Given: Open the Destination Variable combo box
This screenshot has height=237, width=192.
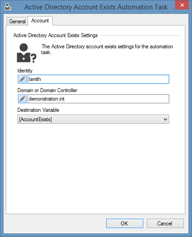Looking at the screenshot, I should (93, 119).
